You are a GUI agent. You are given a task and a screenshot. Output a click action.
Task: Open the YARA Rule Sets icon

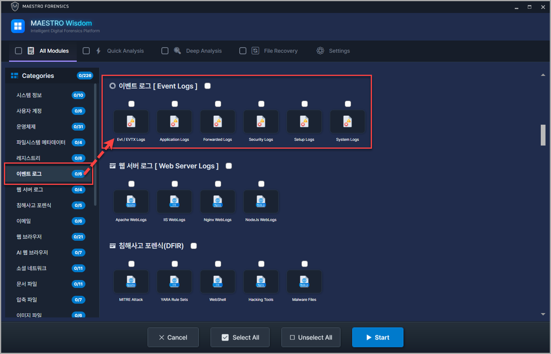point(174,282)
